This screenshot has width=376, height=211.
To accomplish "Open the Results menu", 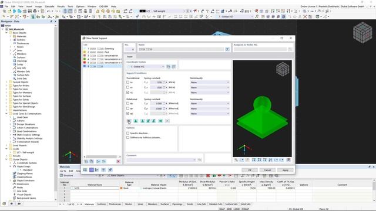I will 61,6.
